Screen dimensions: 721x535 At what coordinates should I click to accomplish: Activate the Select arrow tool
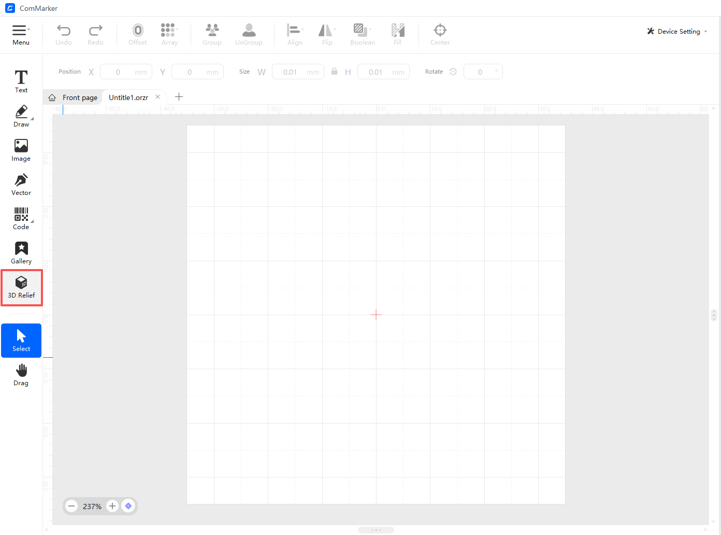pos(21,341)
